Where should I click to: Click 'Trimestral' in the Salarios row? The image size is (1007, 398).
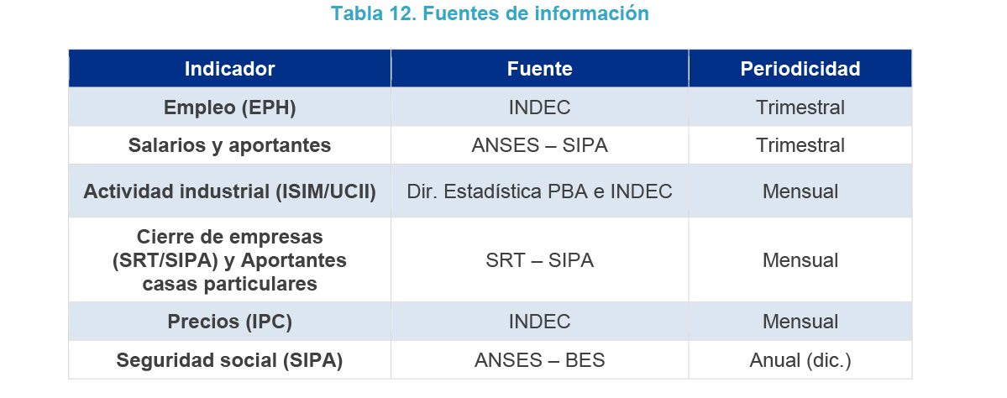tap(800, 145)
